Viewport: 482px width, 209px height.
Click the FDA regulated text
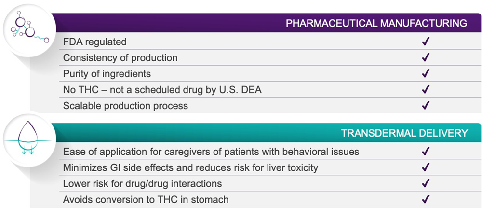pos(94,42)
